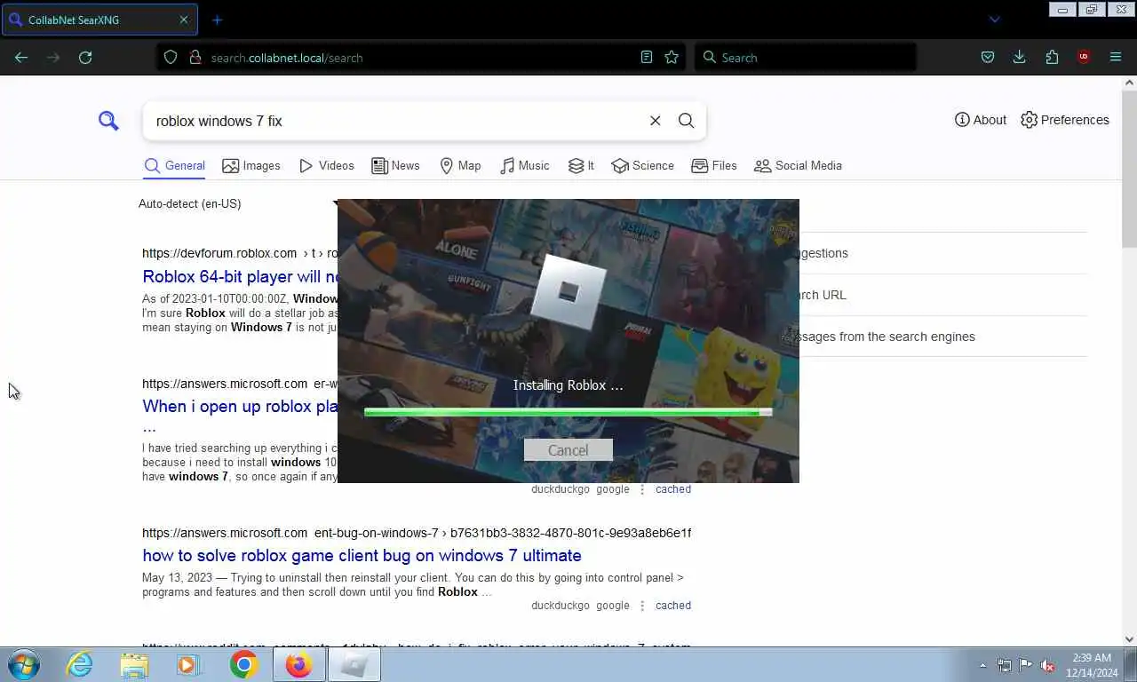1137x682 pixels.
Task: Switch to the Music tab
Action: [x=524, y=165]
